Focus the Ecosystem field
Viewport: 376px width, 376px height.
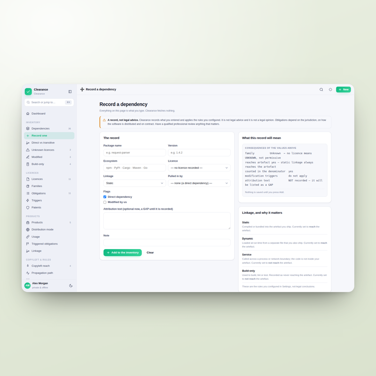(x=134, y=168)
